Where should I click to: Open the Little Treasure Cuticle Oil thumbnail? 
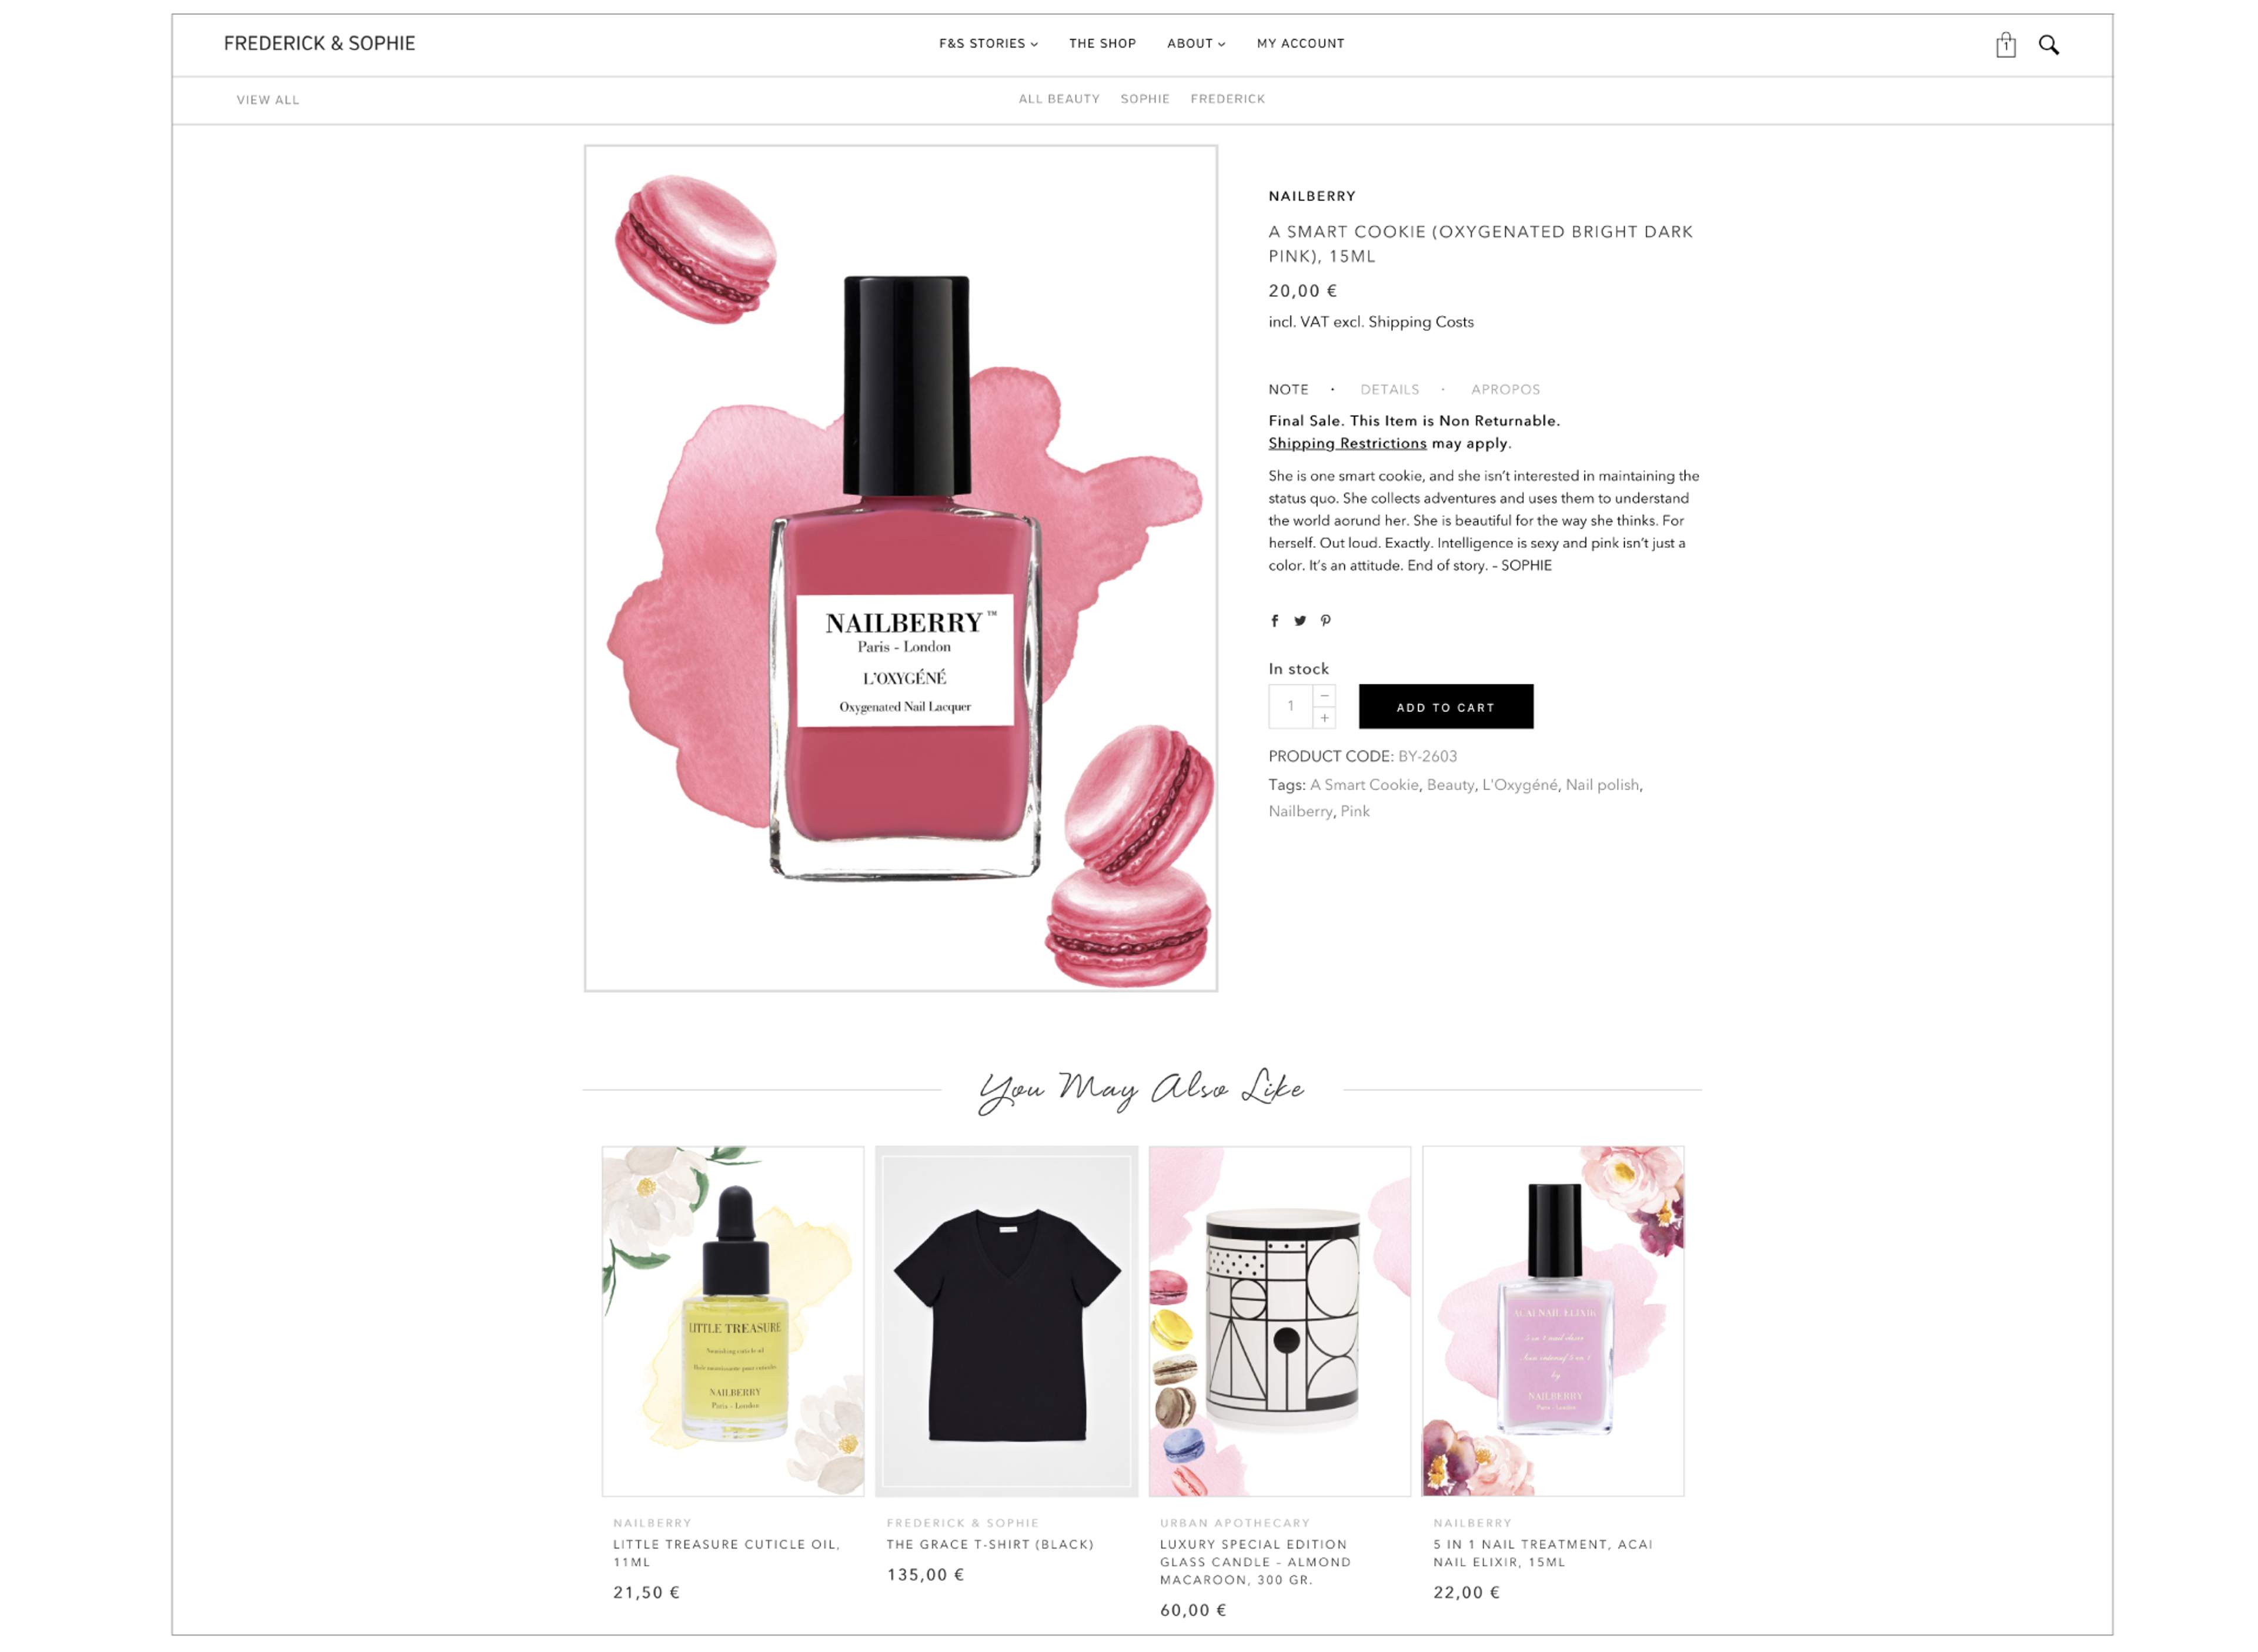coord(732,1321)
